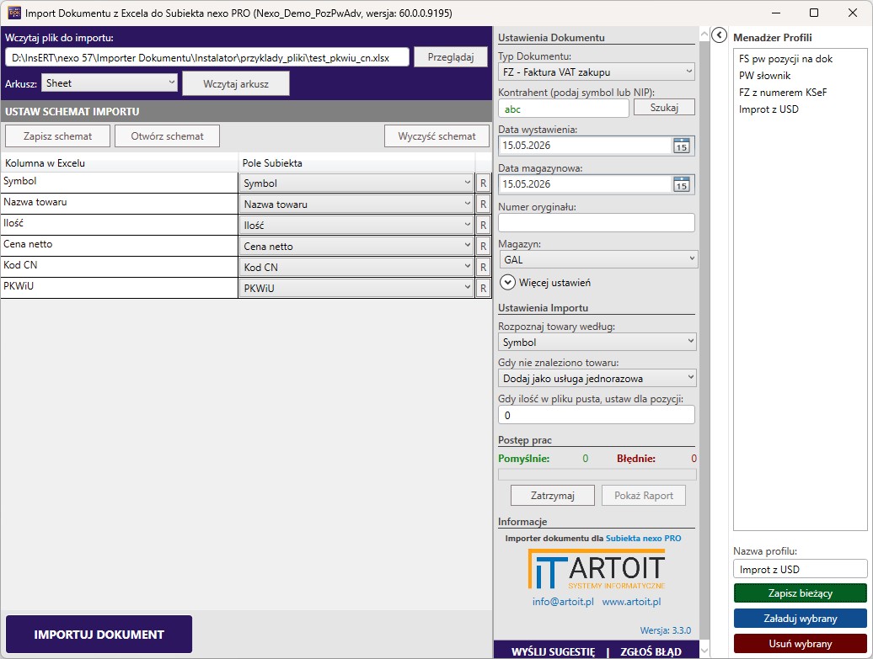Click the Subiekta nexo PRO link
The height and width of the screenshot is (659, 873).
coord(643,539)
